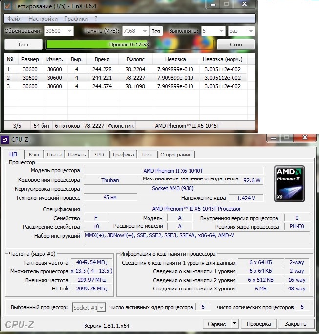Click the CPU-Z title bar chip icon

click(x=5, y=140)
